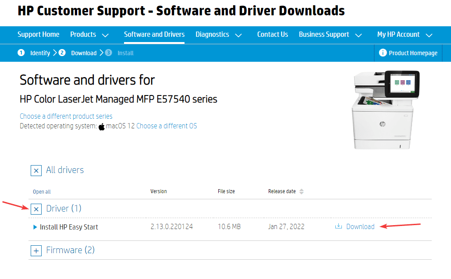Click the step 2 Download circle icon
The height and width of the screenshot is (279, 451).
(x=62, y=53)
